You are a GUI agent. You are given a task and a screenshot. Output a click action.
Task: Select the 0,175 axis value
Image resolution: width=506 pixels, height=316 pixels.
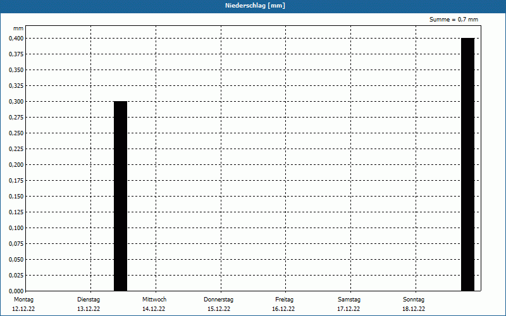(16, 181)
